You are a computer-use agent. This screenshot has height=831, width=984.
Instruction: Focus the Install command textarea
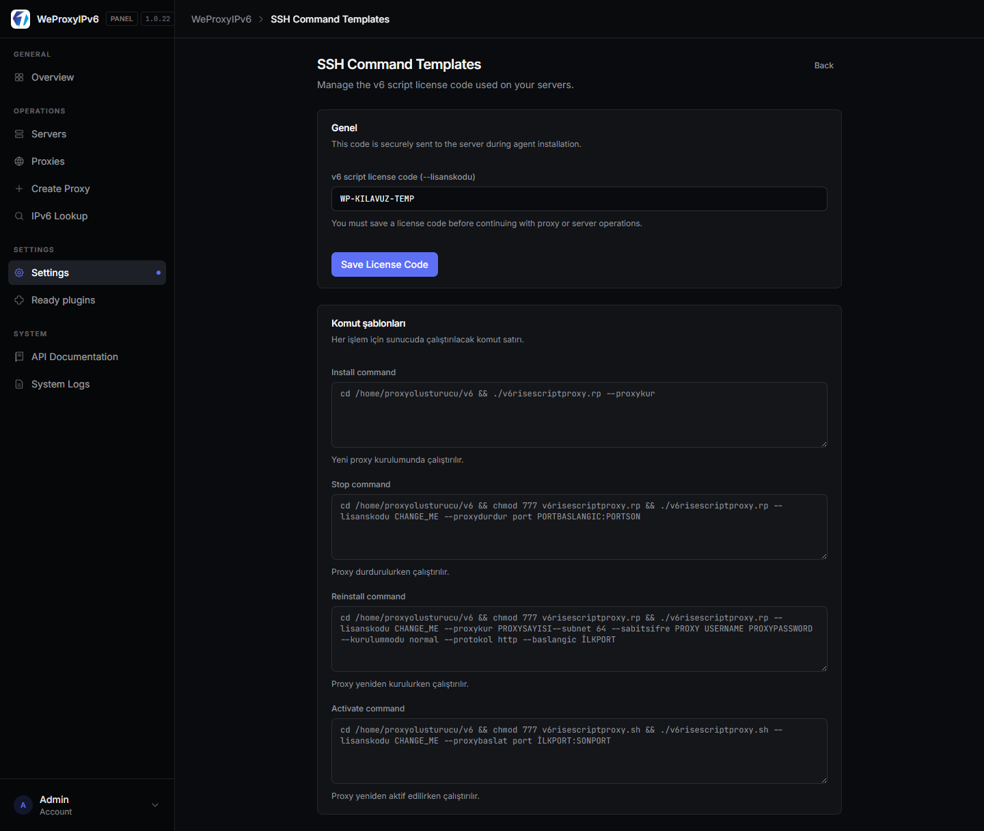pyautogui.click(x=579, y=415)
